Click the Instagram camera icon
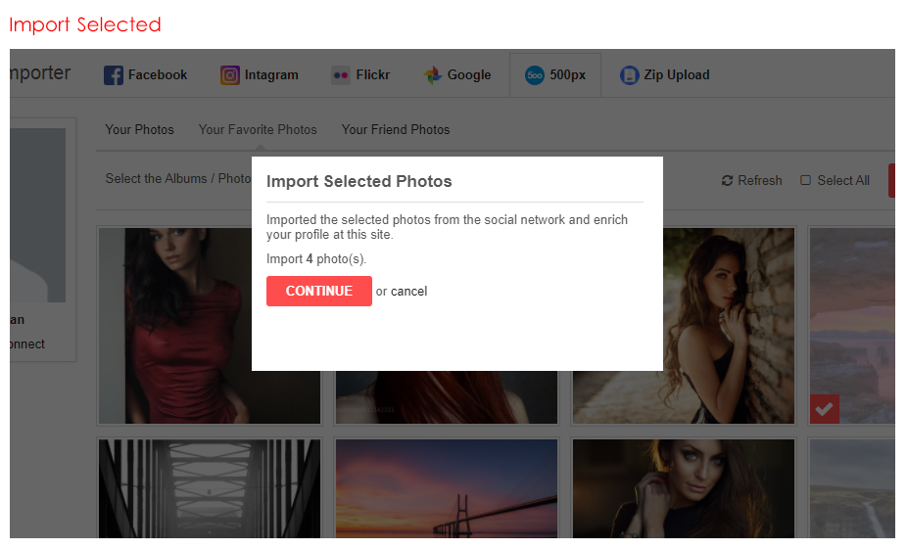 (230, 75)
